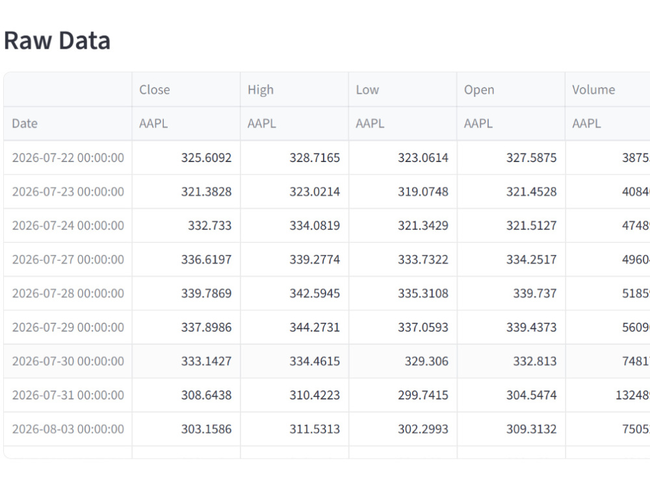Select date cell 2026-07-24 00:00:00
The height and width of the screenshot is (488, 650).
coord(68,226)
